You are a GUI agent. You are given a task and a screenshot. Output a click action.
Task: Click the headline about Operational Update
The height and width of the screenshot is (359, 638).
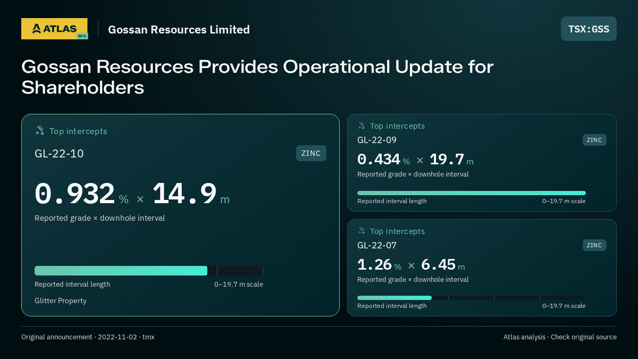(257, 77)
